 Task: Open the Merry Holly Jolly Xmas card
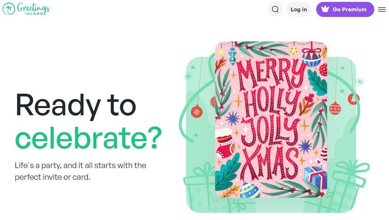pos(271,119)
